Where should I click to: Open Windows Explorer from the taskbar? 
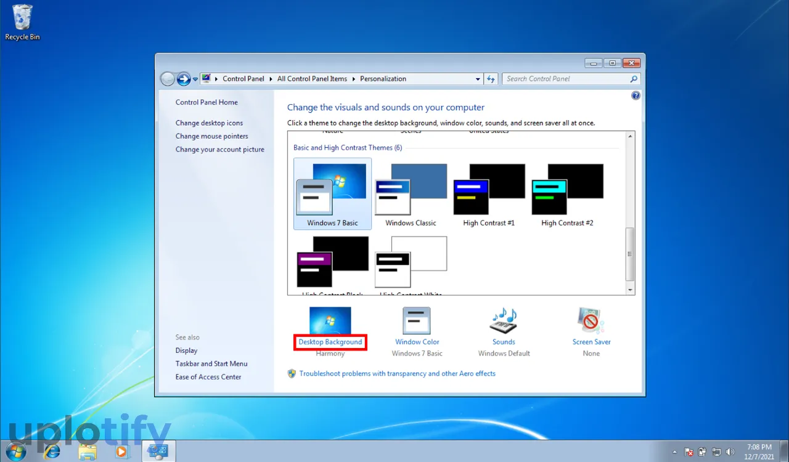coord(88,452)
